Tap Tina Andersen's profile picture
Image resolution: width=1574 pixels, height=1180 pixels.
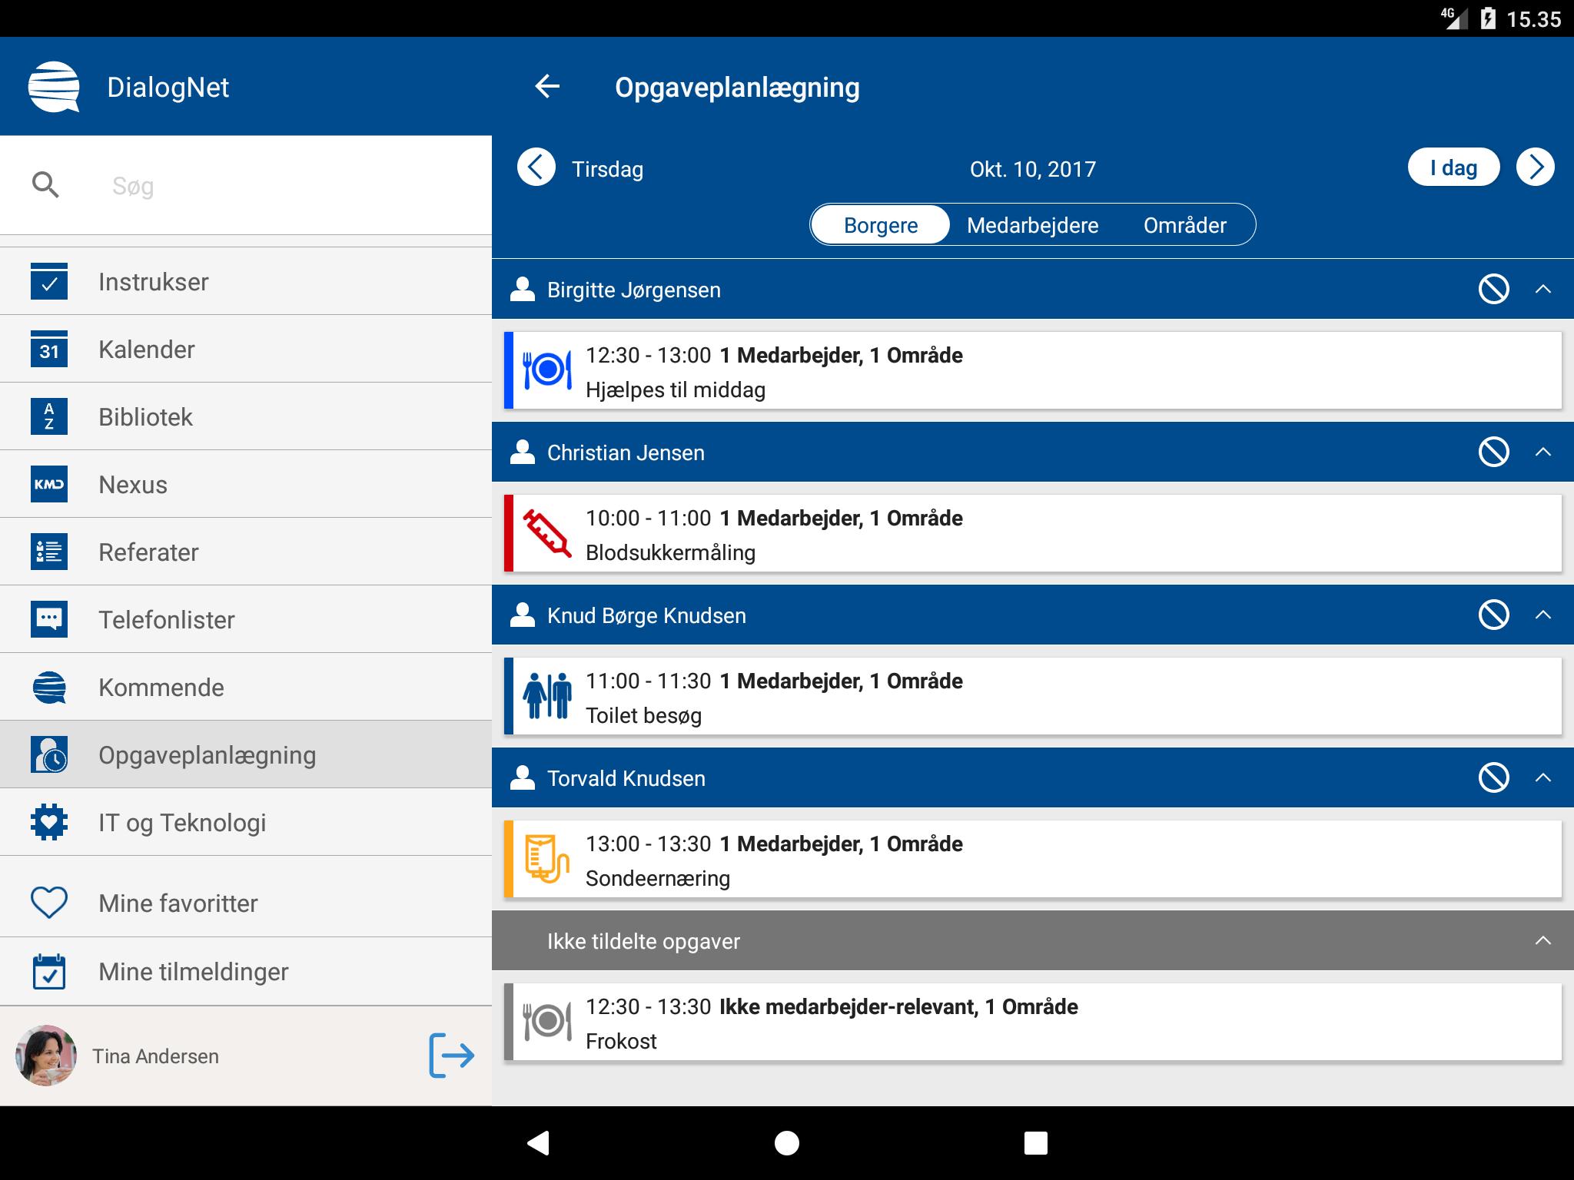(46, 1056)
